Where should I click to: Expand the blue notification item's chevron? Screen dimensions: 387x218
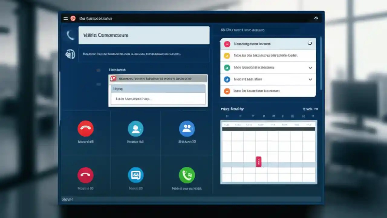click(310, 79)
